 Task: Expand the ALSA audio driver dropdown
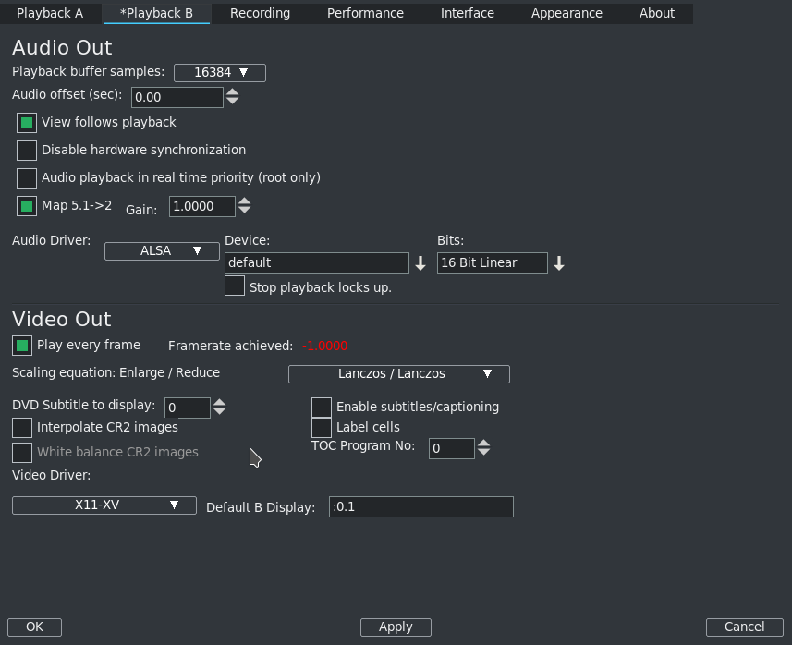(x=155, y=250)
